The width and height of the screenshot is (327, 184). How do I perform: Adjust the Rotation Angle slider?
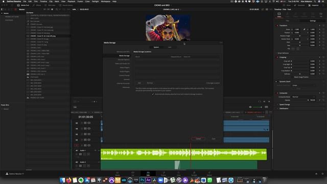[300, 36]
